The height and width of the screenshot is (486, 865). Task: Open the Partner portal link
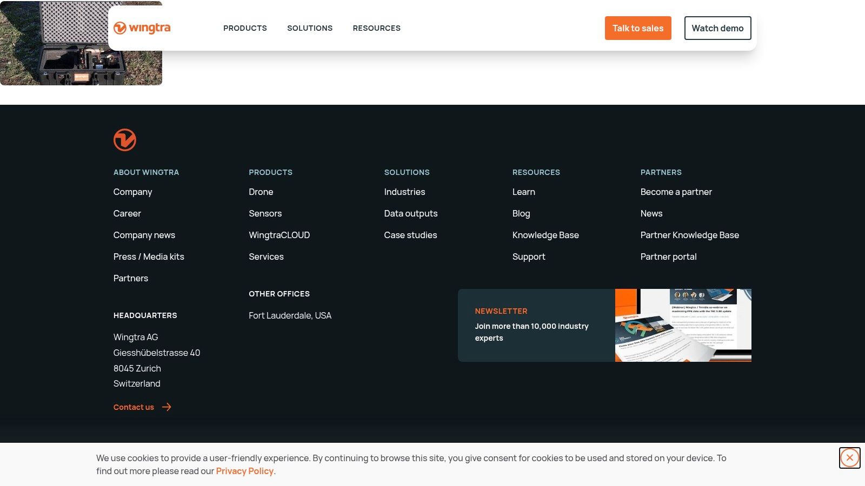click(x=669, y=256)
